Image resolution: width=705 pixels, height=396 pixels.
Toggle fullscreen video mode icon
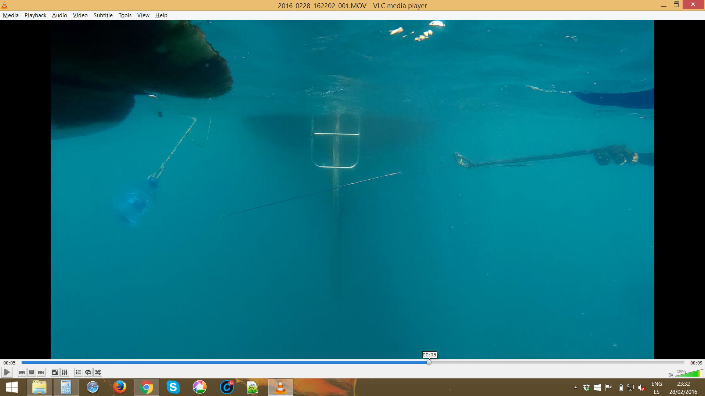[55, 372]
